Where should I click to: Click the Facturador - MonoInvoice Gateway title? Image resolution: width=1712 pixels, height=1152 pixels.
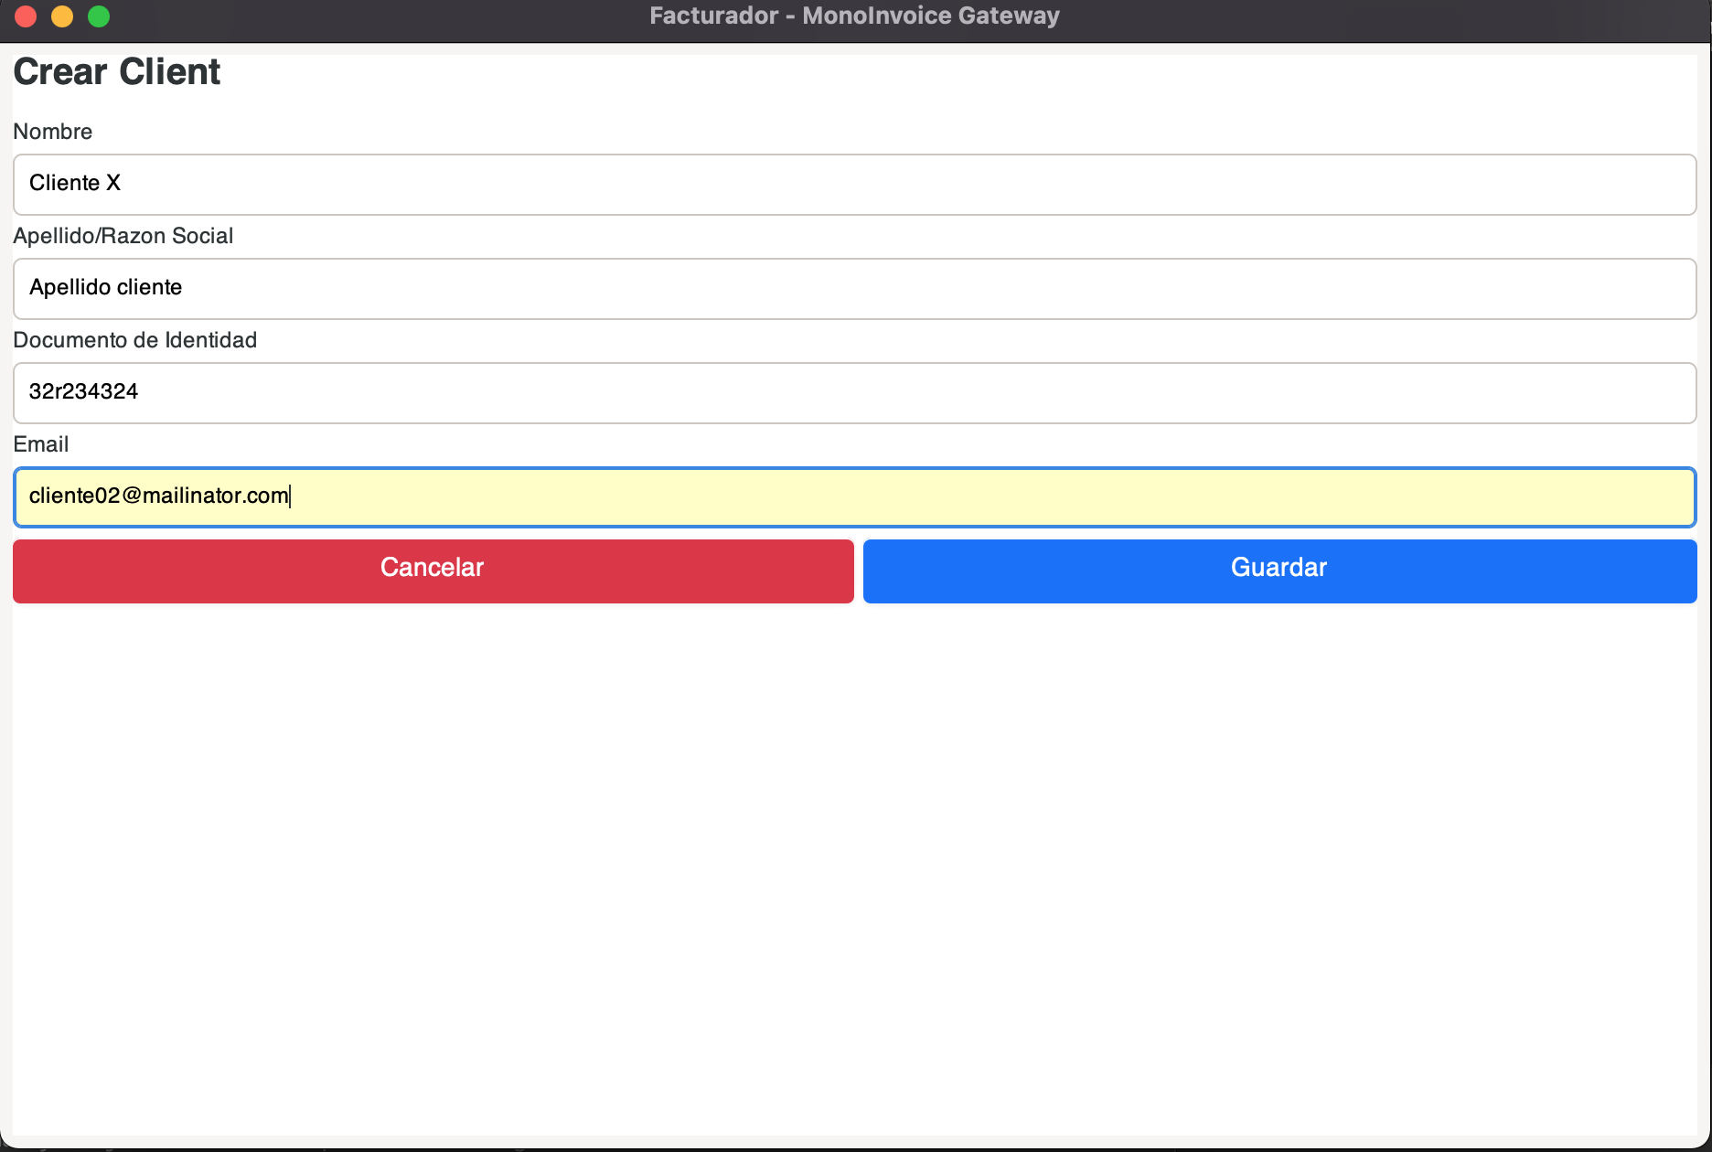click(x=854, y=16)
